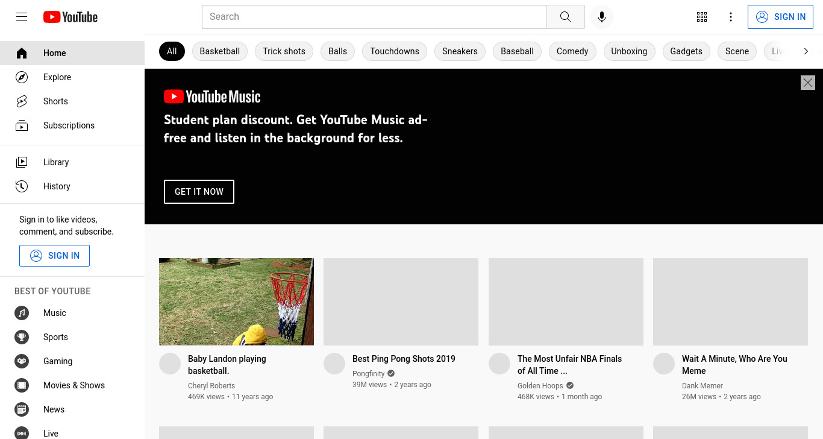Select the All filter chip
Viewport: 823px width, 439px height.
point(172,51)
